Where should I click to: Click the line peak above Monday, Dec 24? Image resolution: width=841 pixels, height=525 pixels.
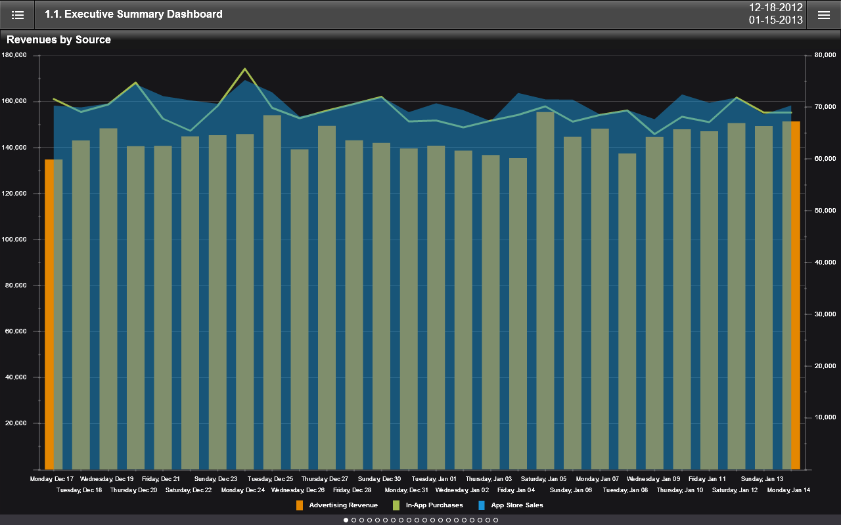click(x=245, y=69)
